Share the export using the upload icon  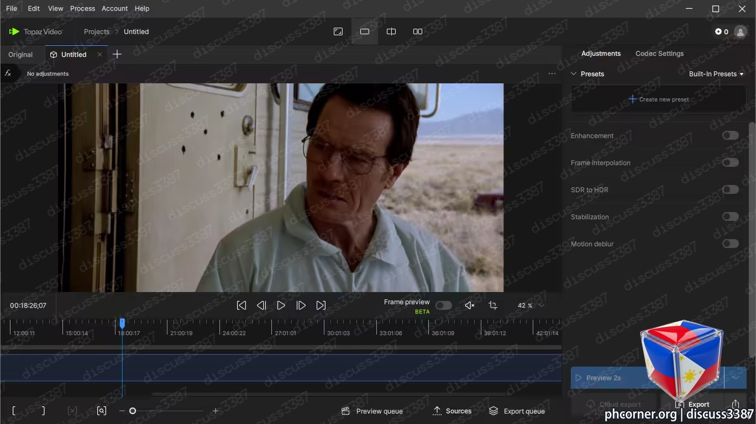pyautogui.click(x=736, y=404)
